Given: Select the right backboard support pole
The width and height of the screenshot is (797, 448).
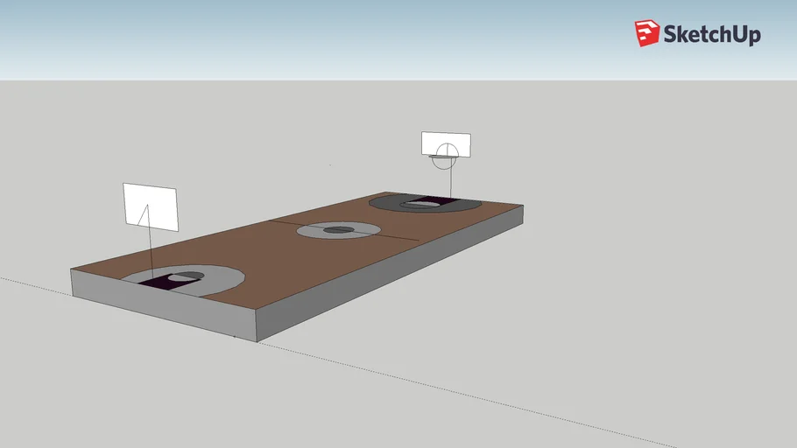Looking at the screenshot, I should point(450,182).
